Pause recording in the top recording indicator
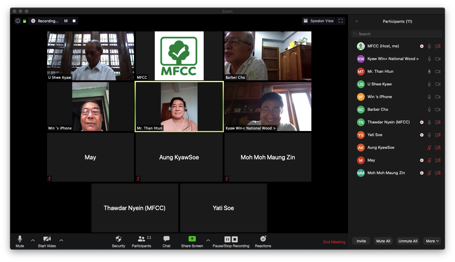 [x=66, y=21]
